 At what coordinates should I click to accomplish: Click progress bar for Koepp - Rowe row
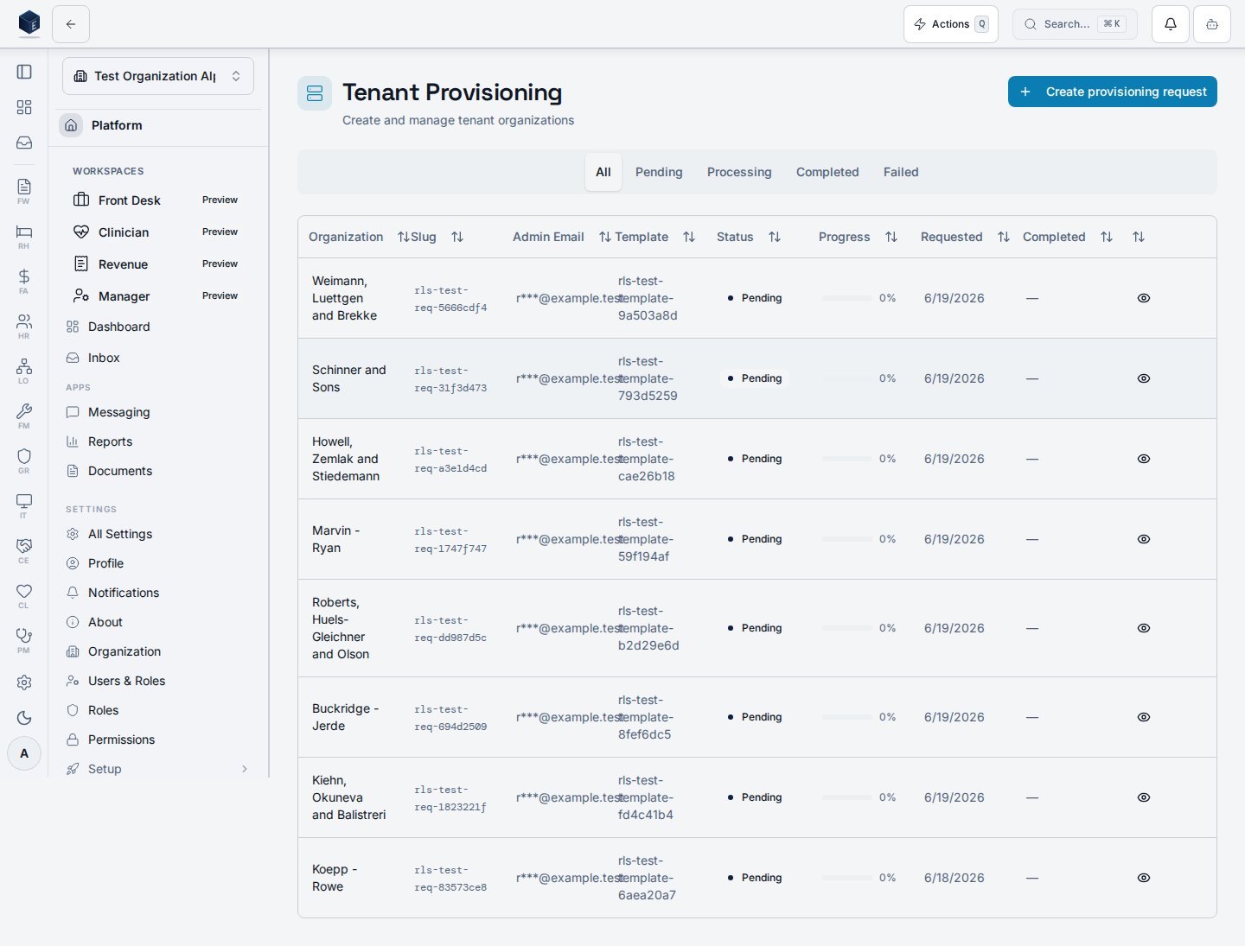pos(847,878)
